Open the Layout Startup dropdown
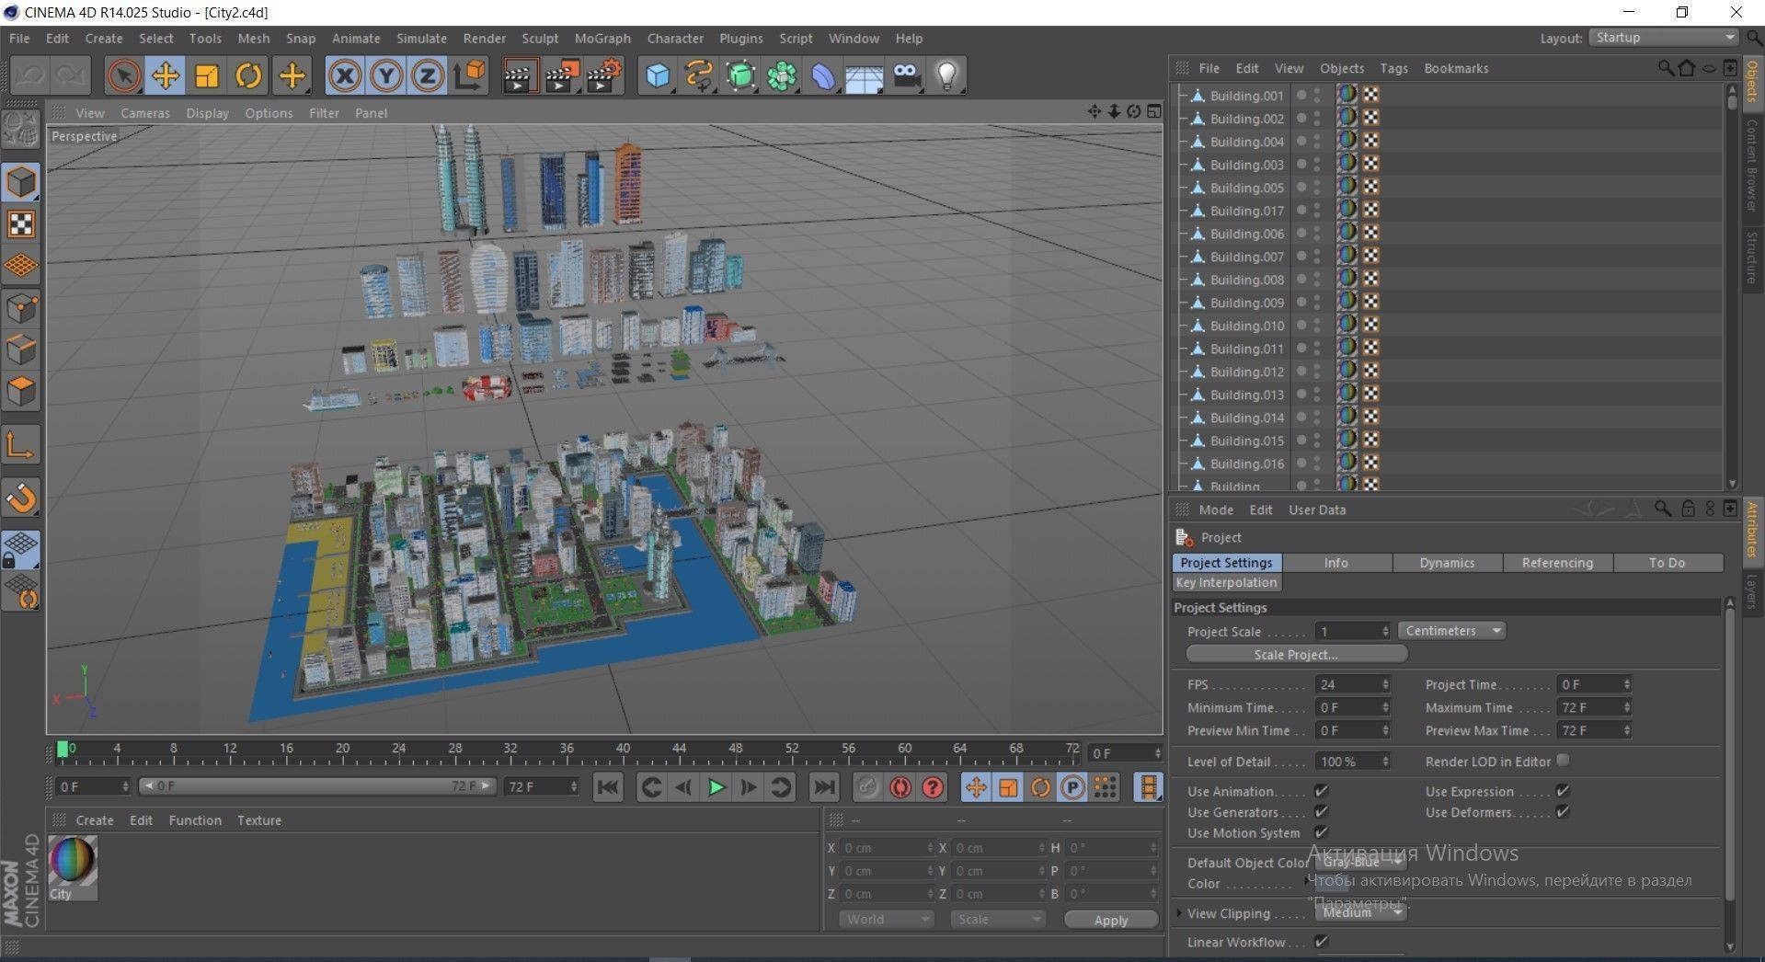The image size is (1765, 962). pos(1663,38)
